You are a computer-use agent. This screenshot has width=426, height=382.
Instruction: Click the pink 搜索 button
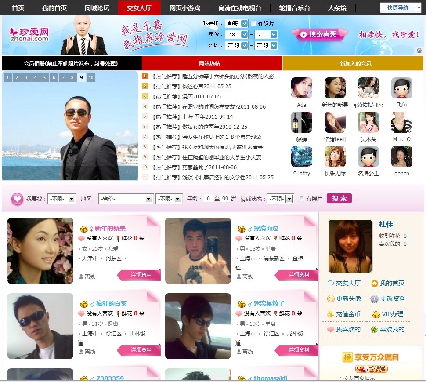[339, 199]
